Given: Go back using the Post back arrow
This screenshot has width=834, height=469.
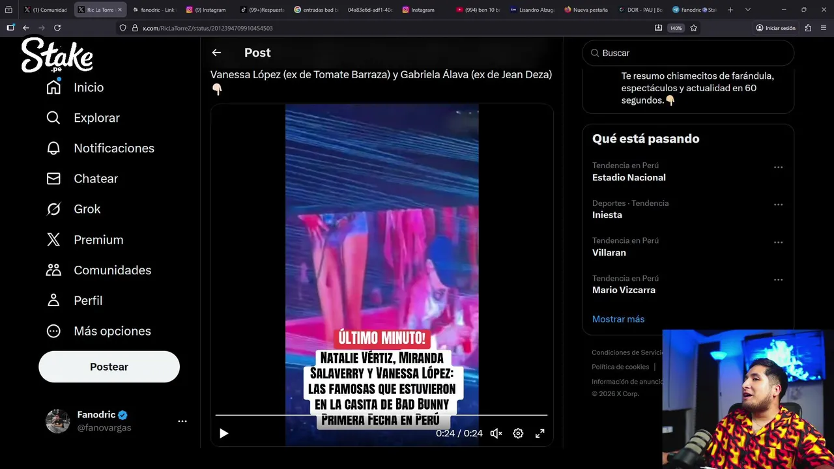Looking at the screenshot, I should tap(216, 53).
